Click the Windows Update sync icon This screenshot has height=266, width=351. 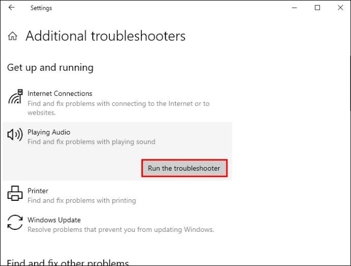15,222
